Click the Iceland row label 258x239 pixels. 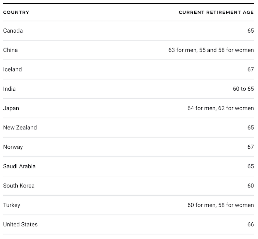pos(12,69)
